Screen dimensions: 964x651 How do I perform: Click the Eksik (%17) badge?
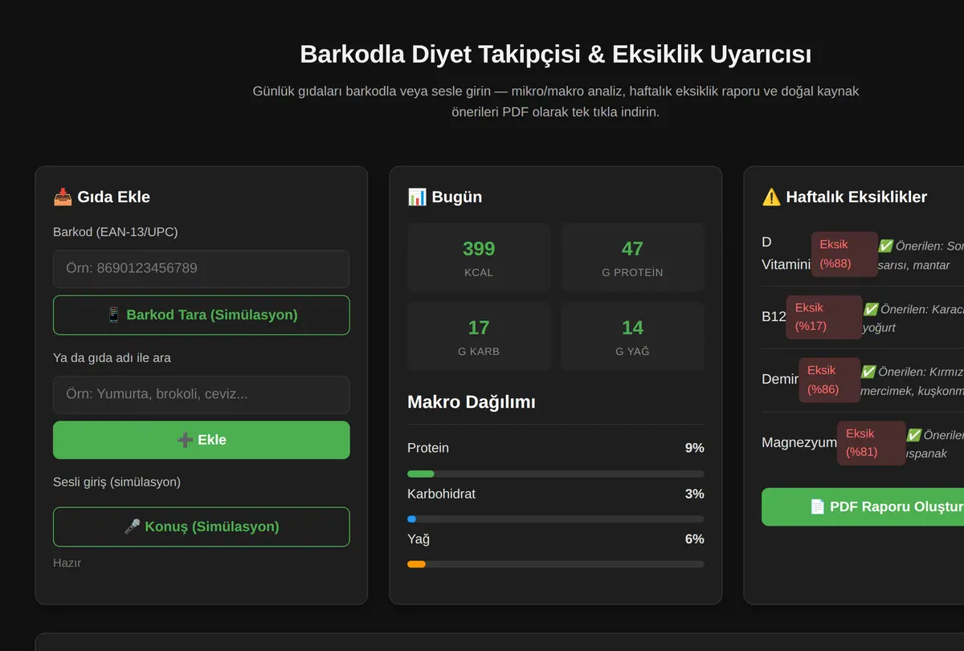[824, 317]
